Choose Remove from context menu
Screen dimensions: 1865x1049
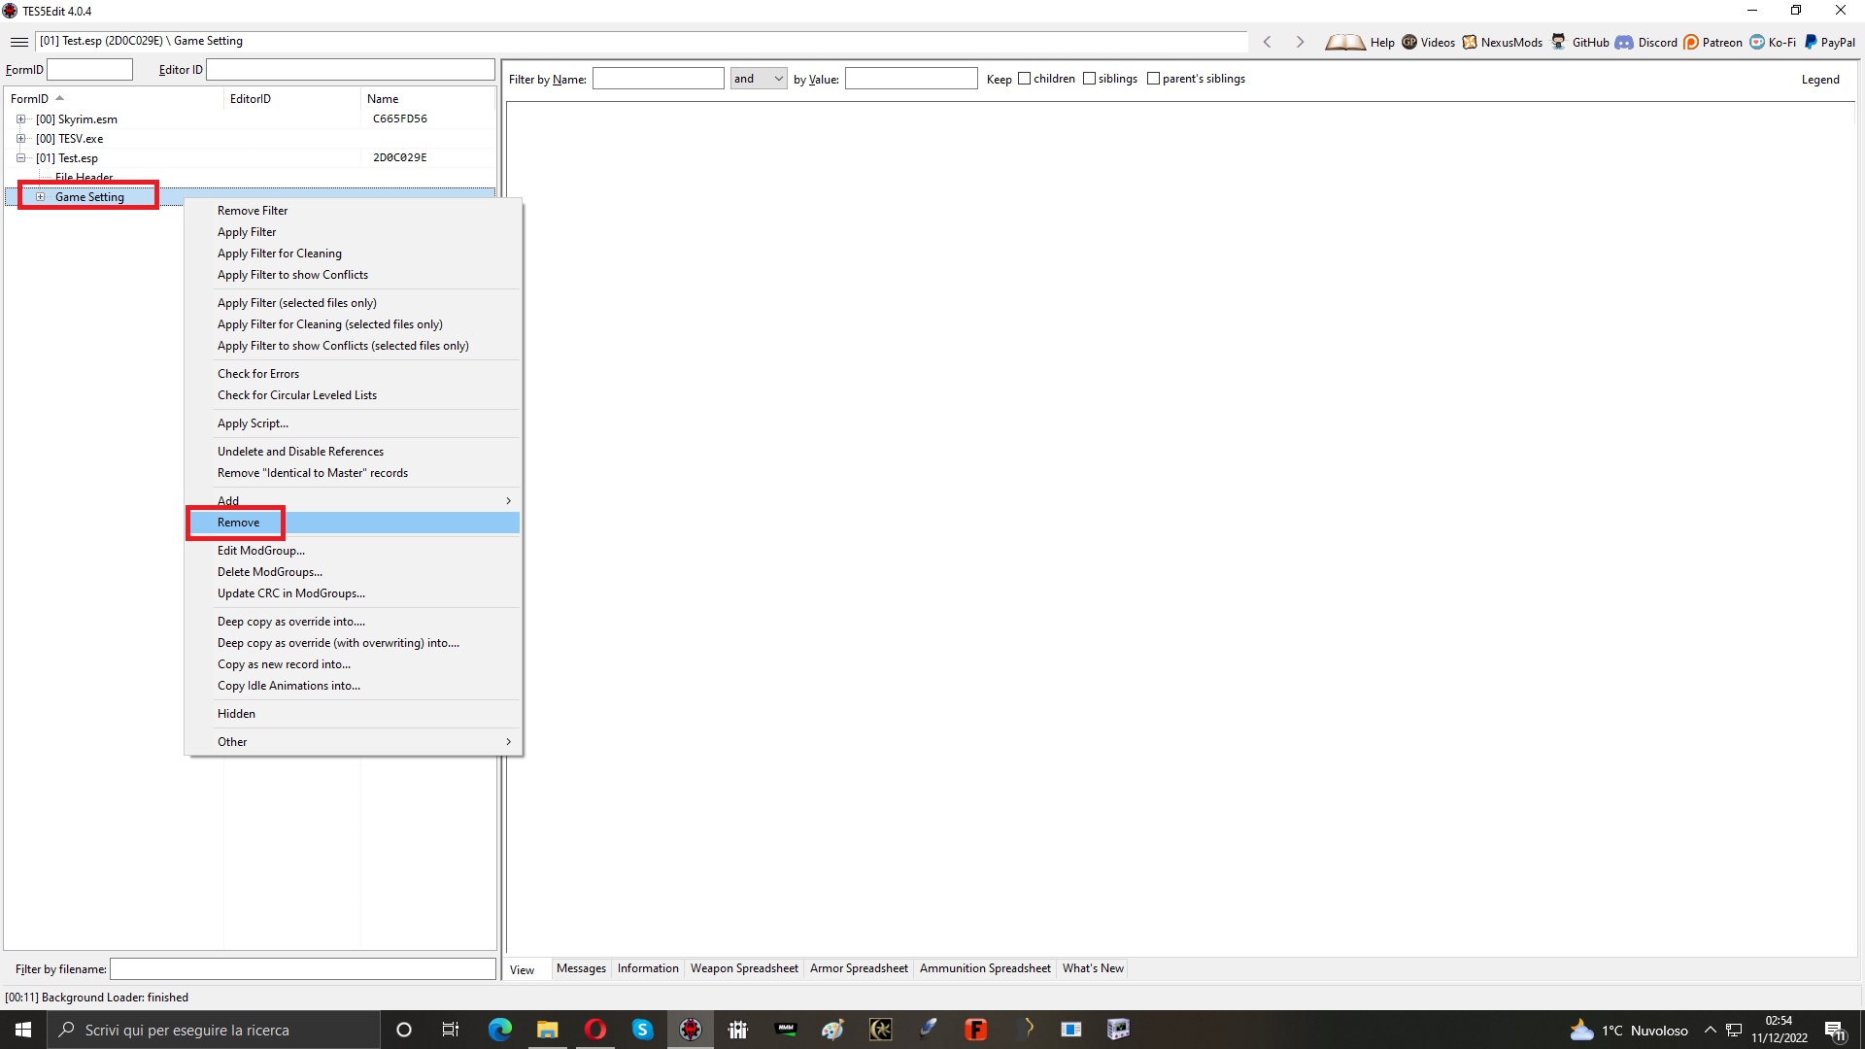[x=354, y=523]
